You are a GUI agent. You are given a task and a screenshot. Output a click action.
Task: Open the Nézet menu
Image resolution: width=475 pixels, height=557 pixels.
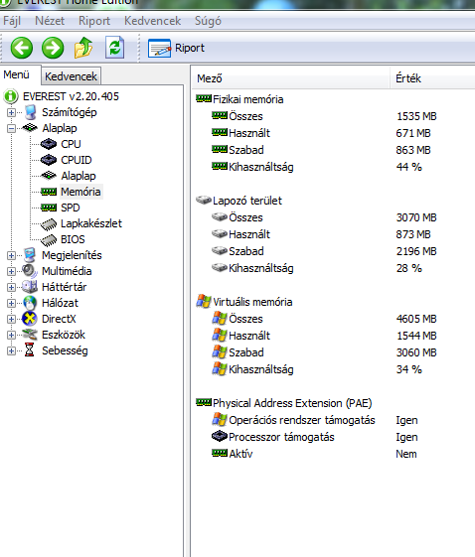pos(50,21)
